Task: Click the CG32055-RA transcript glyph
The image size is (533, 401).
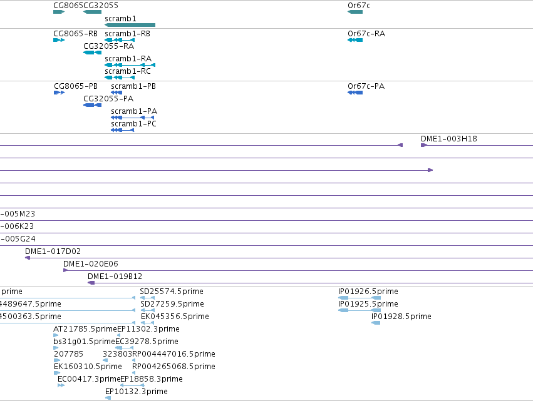Action: pos(93,53)
